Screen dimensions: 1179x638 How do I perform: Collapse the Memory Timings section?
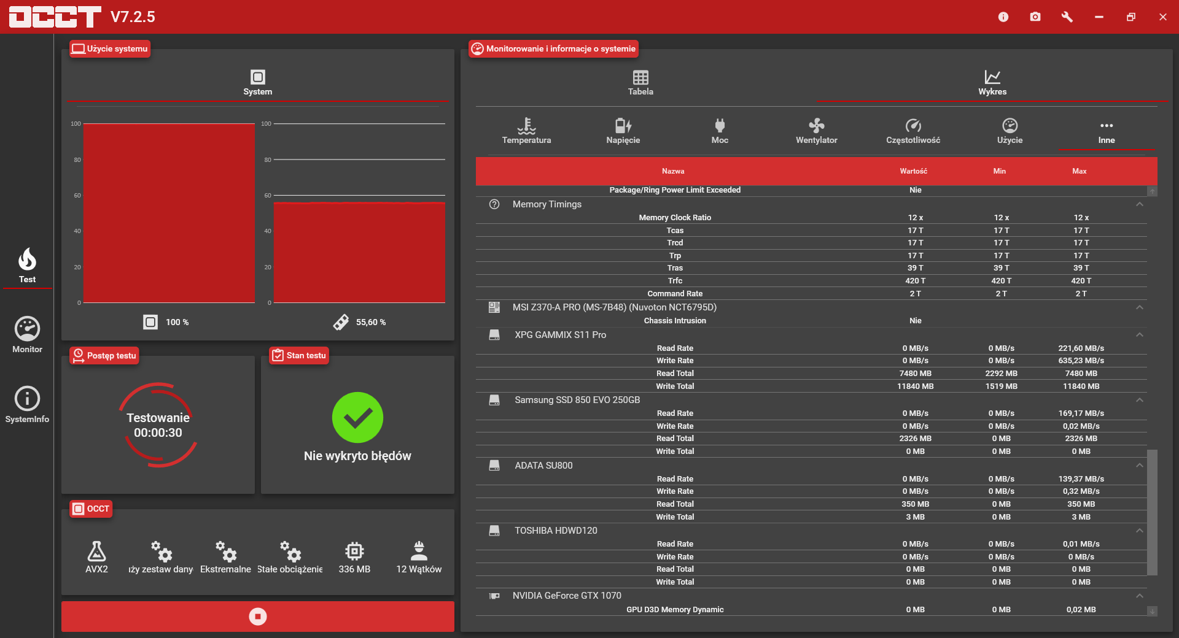(1140, 204)
